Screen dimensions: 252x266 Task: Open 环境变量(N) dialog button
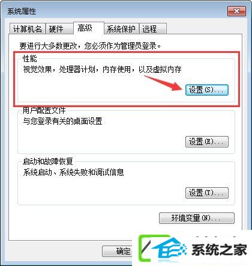coord(197,218)
